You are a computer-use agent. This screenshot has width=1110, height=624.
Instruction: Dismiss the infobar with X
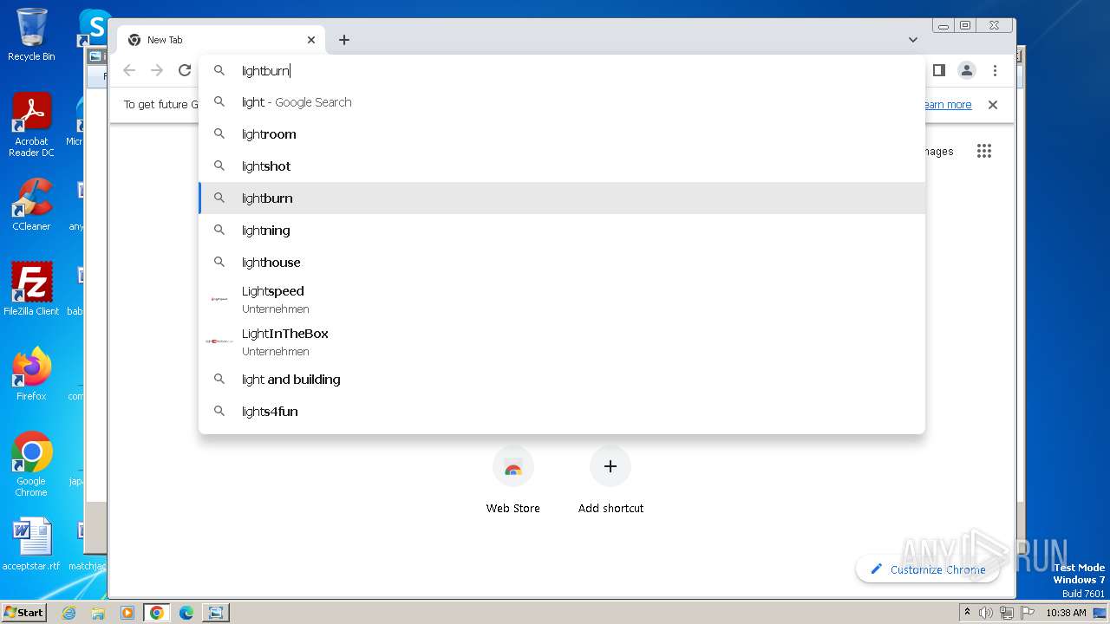[993, 105]
